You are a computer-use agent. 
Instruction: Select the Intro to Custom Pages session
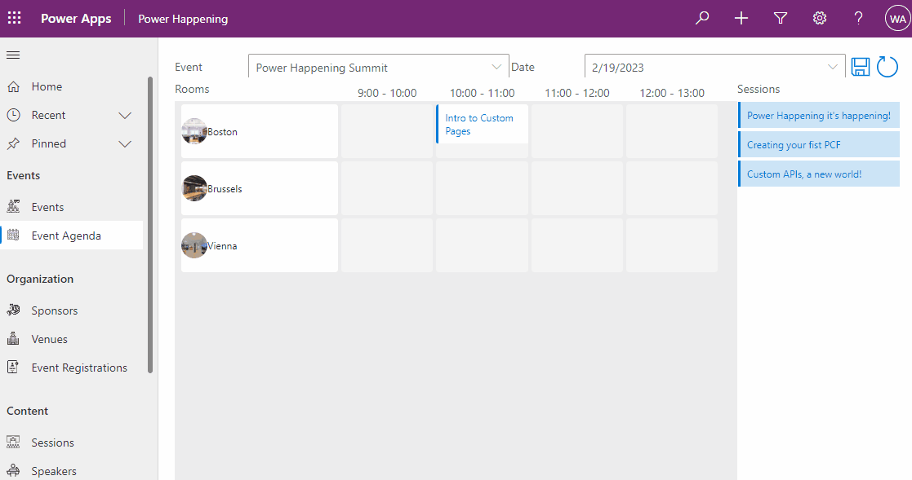point(483,124)
